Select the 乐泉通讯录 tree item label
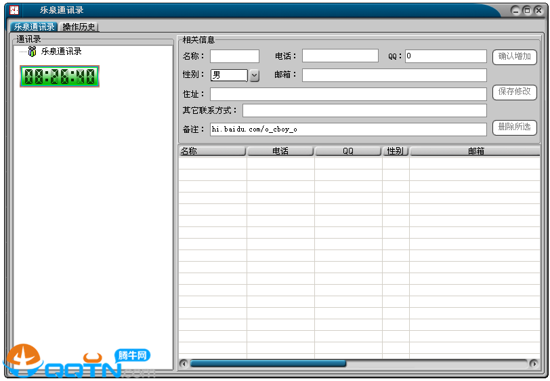 point(61,52)
